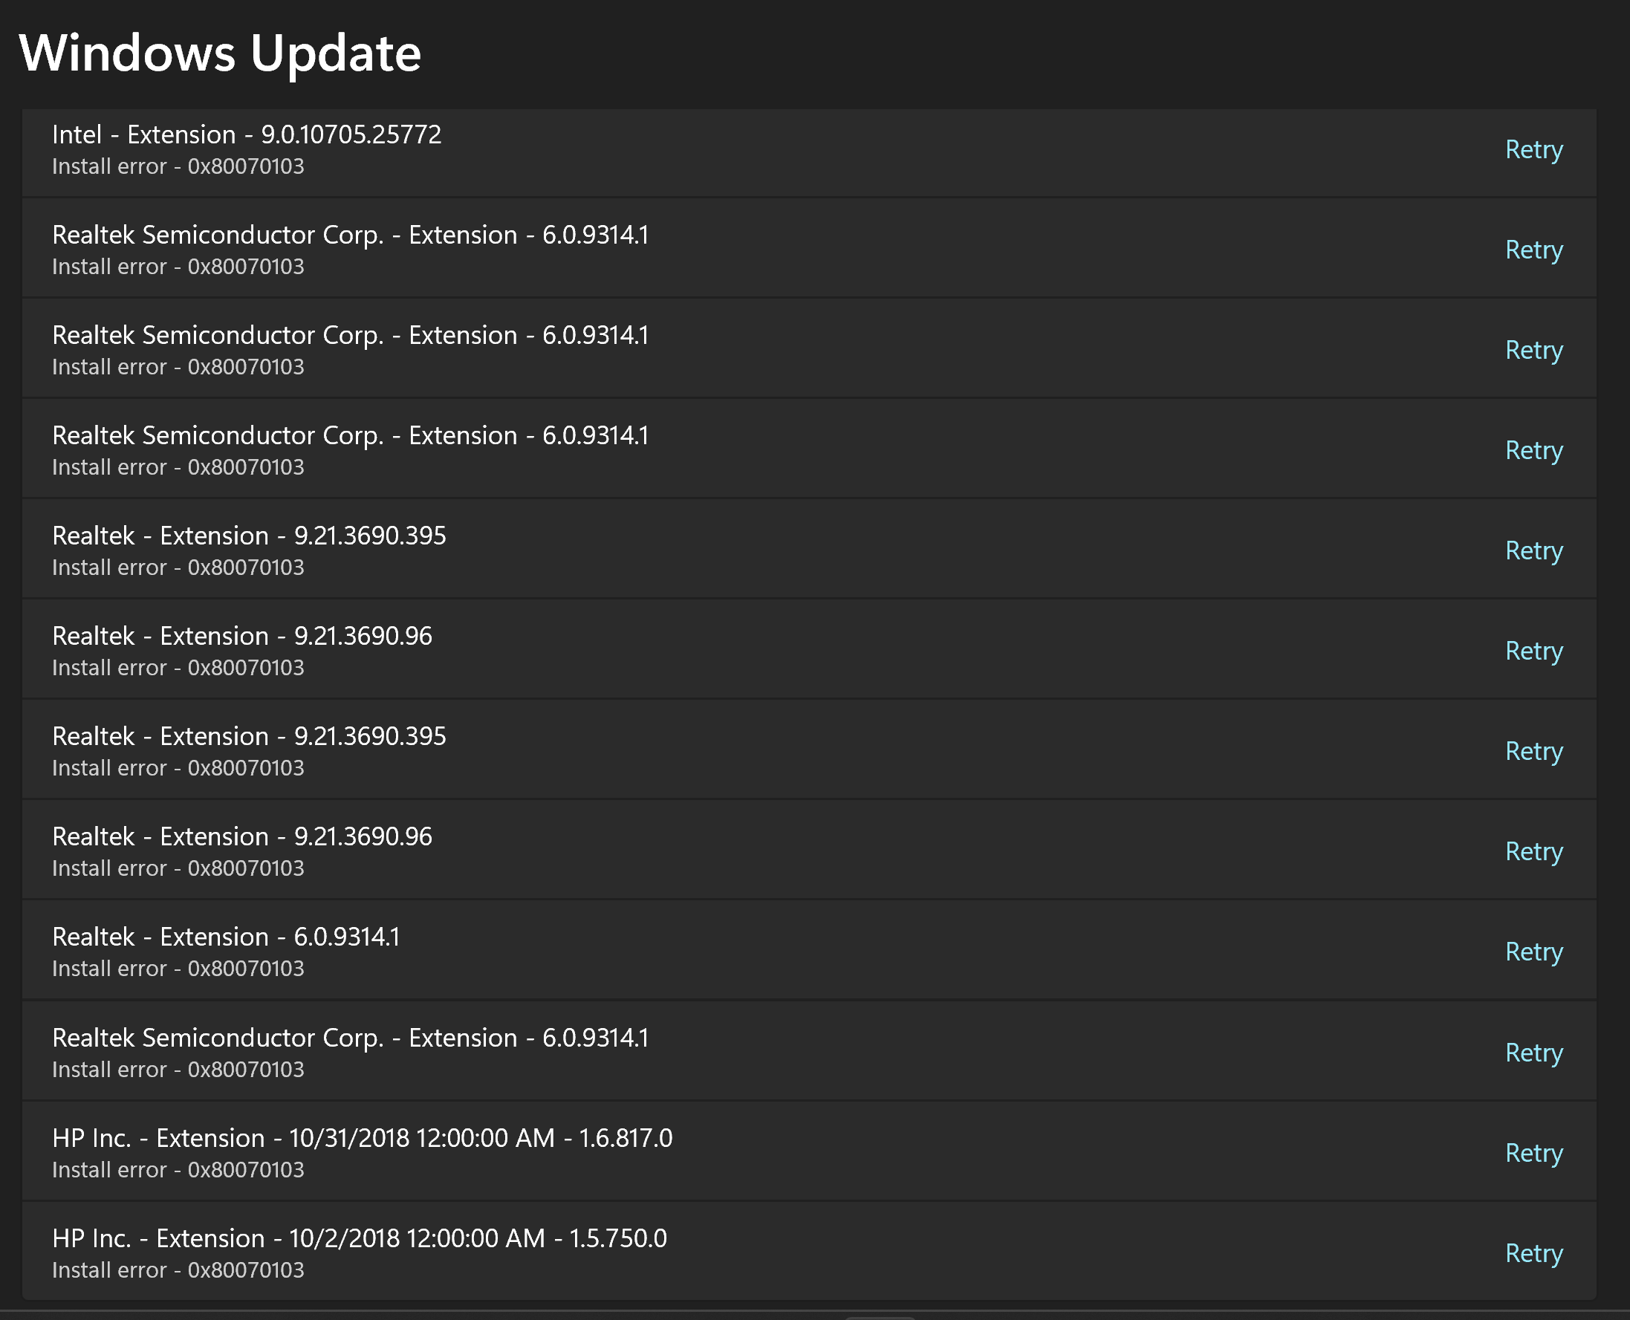Select the Realtek - Extension - 6.0.9314.1 entry title
Viewport: 1630px width, 1320px height.
[226, 937]
